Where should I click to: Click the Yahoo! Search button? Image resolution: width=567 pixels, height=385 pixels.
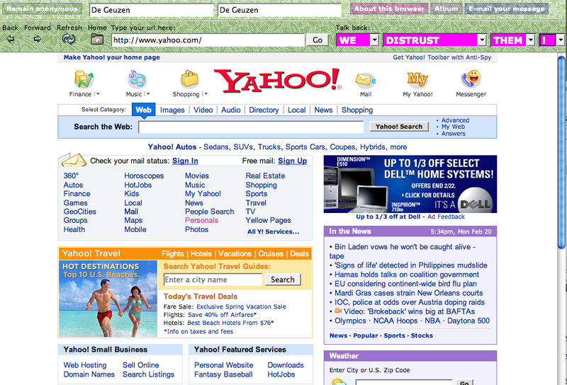(x=398, y=127)
